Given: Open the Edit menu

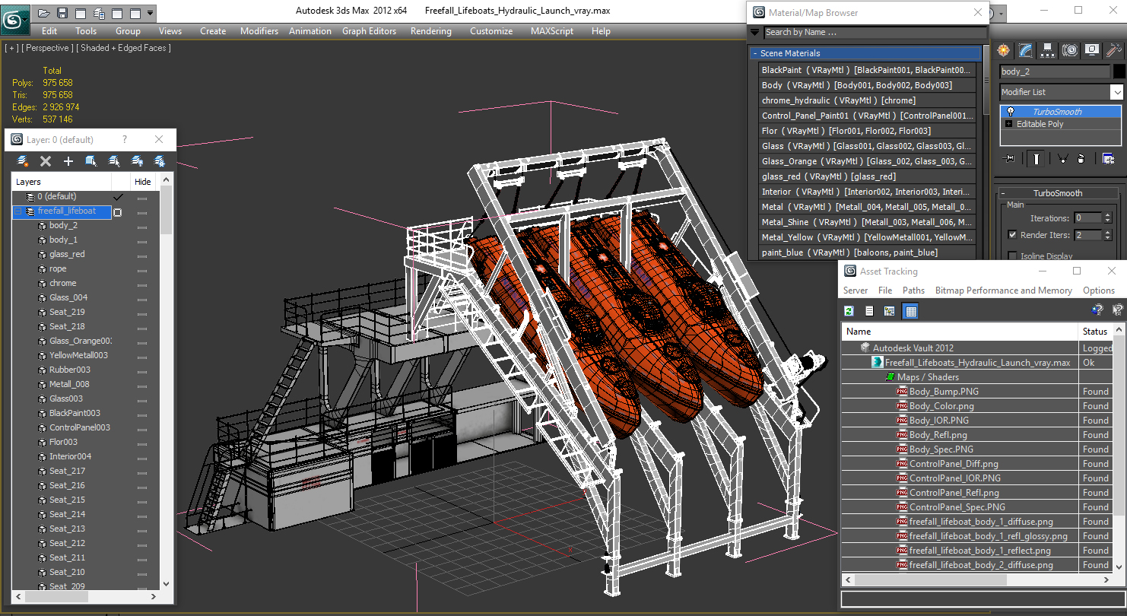Looking at the screenshot, I should coord(49,31).
